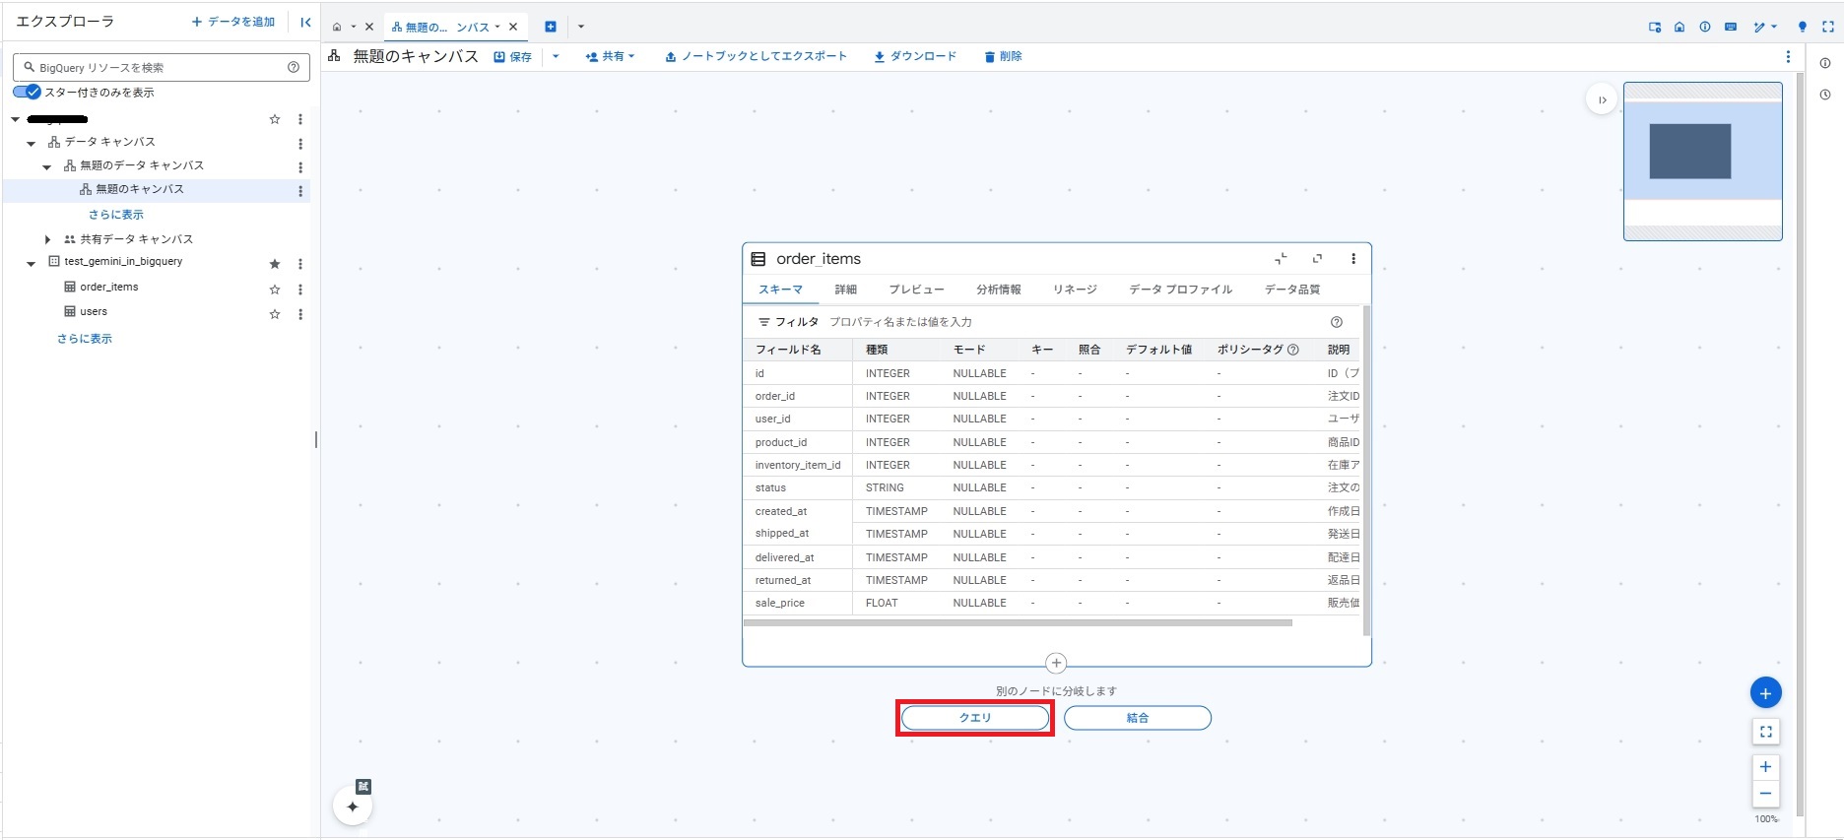The height and width of the screenshot is (840, 1844).
Task: Switch to the プレビュー tab
Action: pyautogui.click(x=916, y=290)
